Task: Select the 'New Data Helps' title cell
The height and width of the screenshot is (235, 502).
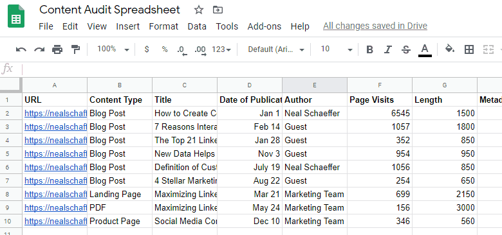Action: (x=185, y=154)
